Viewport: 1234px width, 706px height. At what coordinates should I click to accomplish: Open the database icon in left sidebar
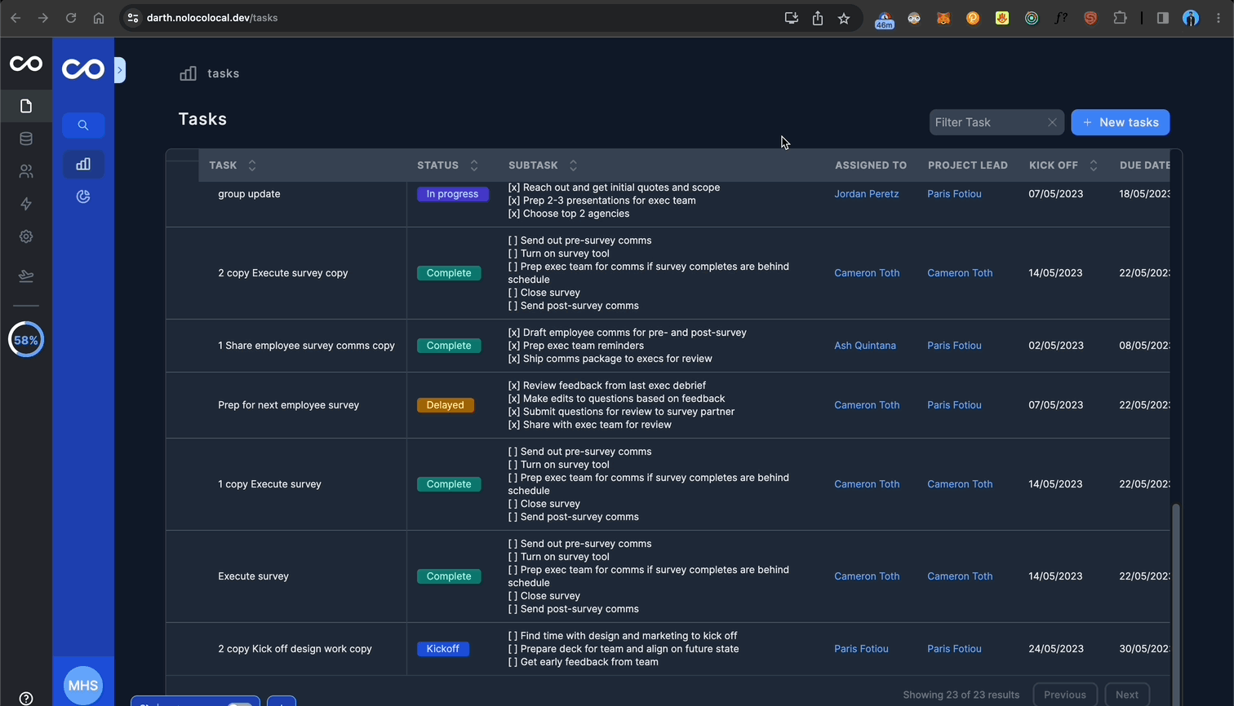pos(26,139)
